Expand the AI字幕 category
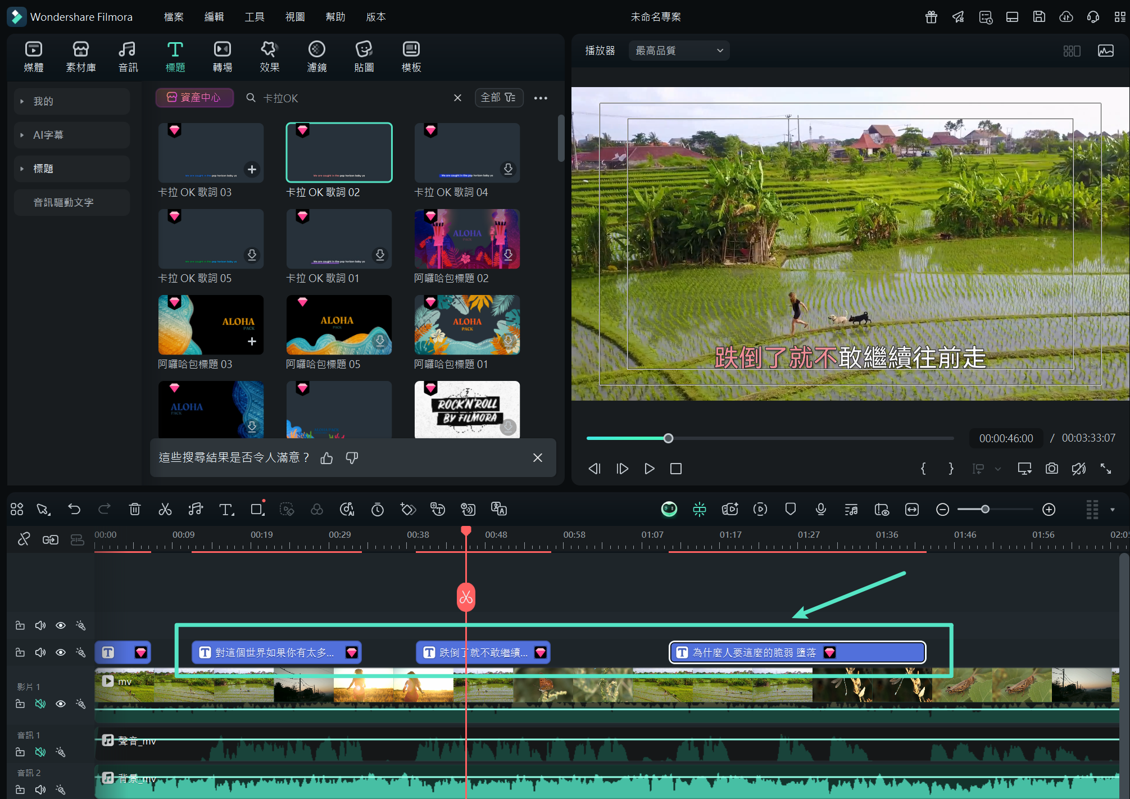The height and width of the screenshot is (799, 1130). click(x=72, y=135)
